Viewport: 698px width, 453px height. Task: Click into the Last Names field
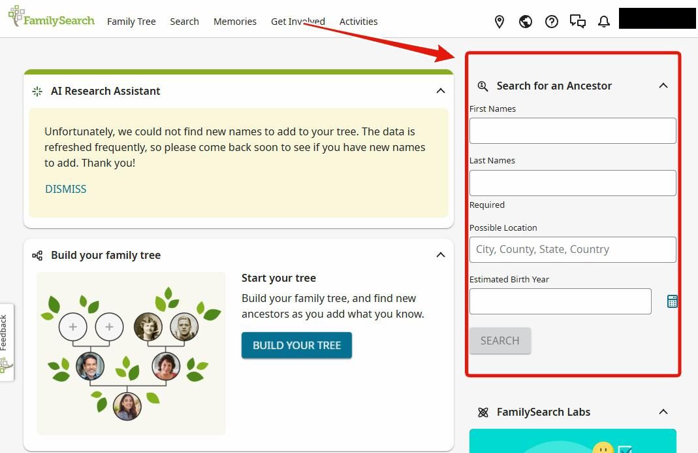point(573,183)
